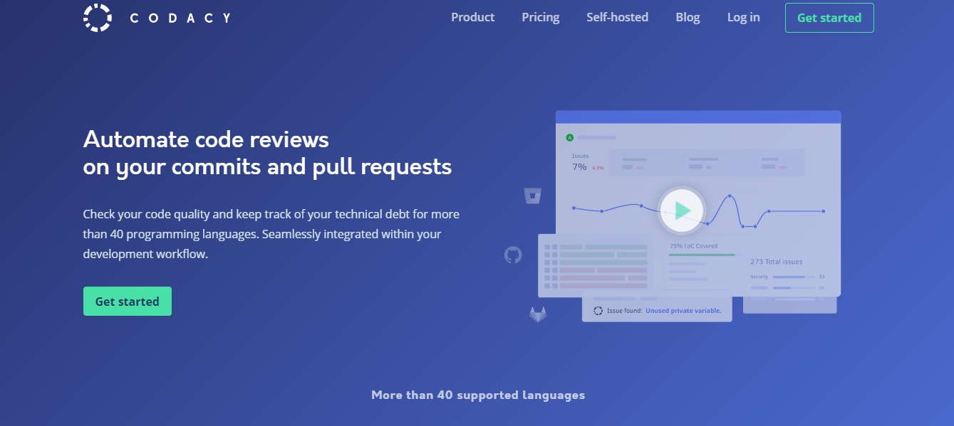Viewport: 954px width, 426px height.
Task: Click the green A grade badge
Action: 569,137
